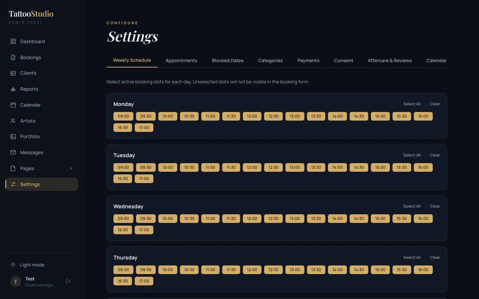Open Aftercare & Reviews tab

390,60
